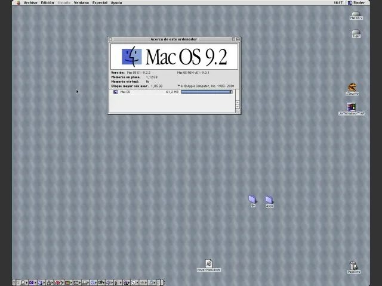Click the Control Strip close box at left end

(14, 282)
